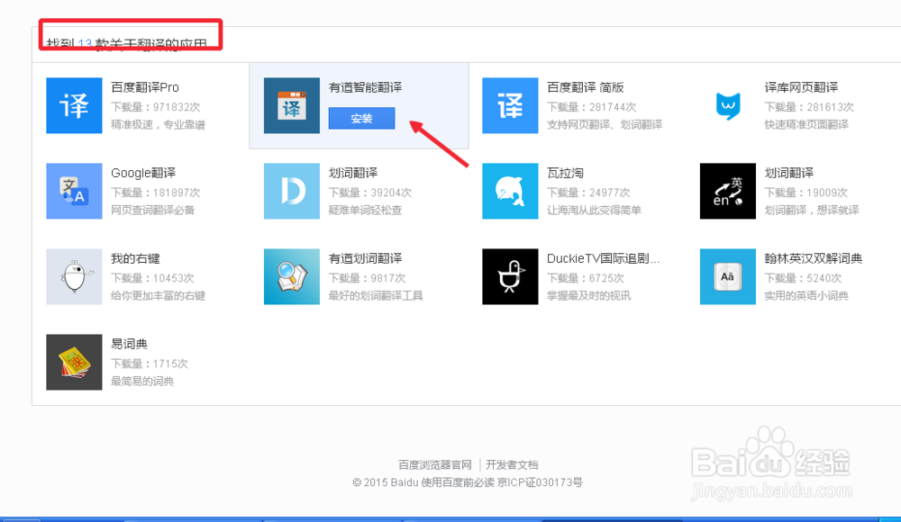Open 百度浏览器官网 footer link

[435, 464]
